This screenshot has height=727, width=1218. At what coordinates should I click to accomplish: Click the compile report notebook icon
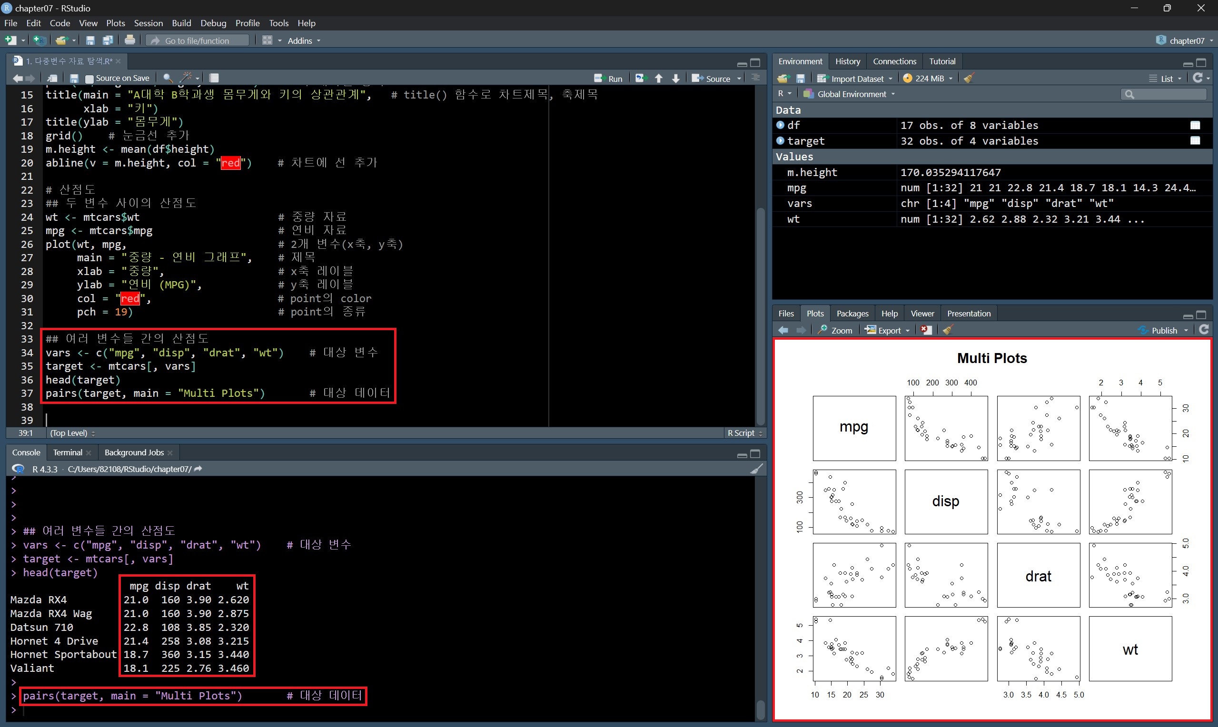click(214, 78)
